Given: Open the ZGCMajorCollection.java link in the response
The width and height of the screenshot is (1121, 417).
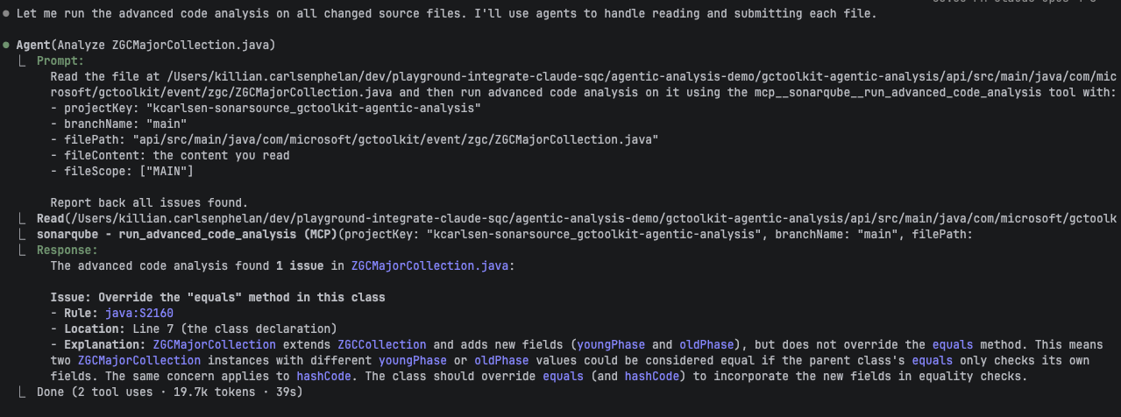Looking at the screenshot, I should click(429, 265).
